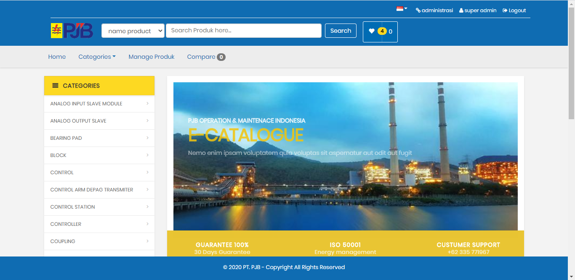575x280 pixels.
Task: Click the cart count 0 beside wishlist
Action: pos(390,31)
